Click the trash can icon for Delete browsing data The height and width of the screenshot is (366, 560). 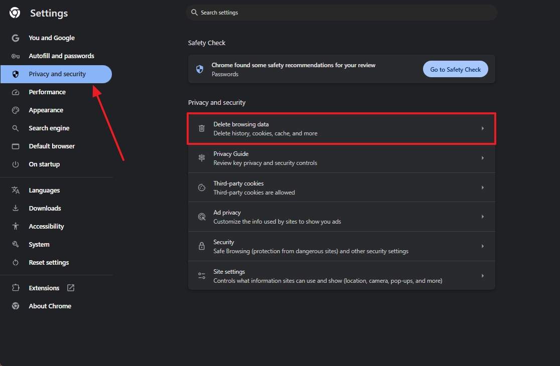202,128
